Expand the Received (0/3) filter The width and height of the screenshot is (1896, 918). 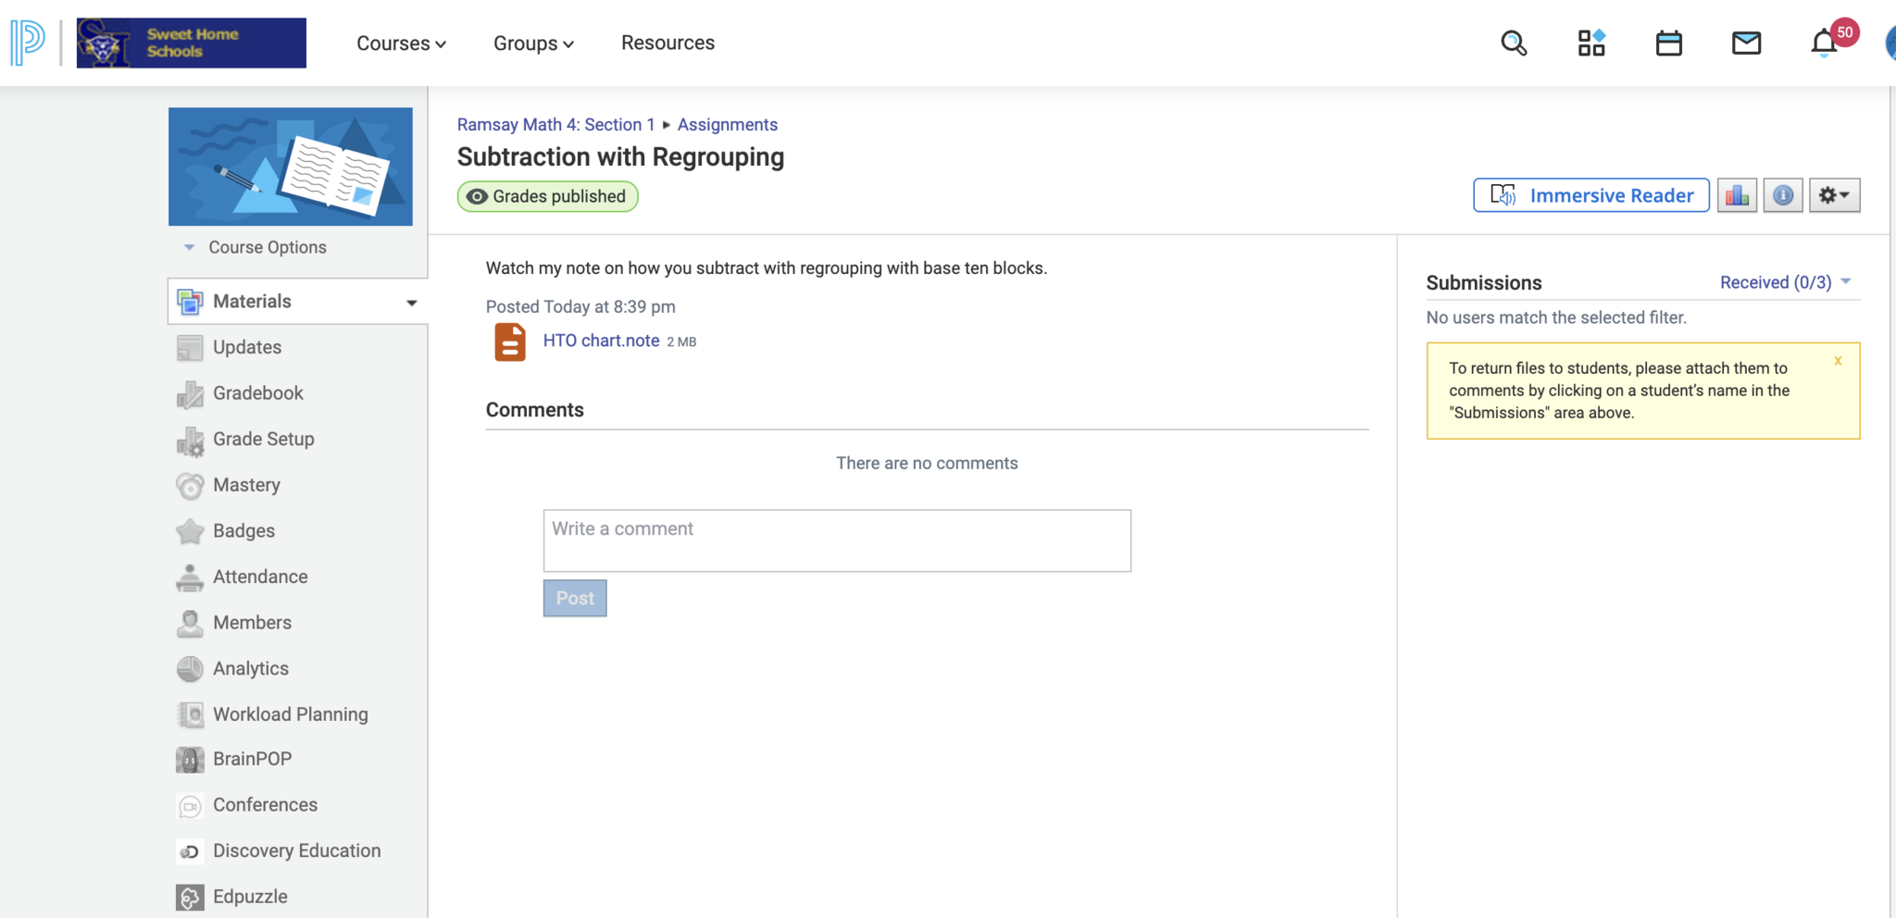click(1784, 282)
